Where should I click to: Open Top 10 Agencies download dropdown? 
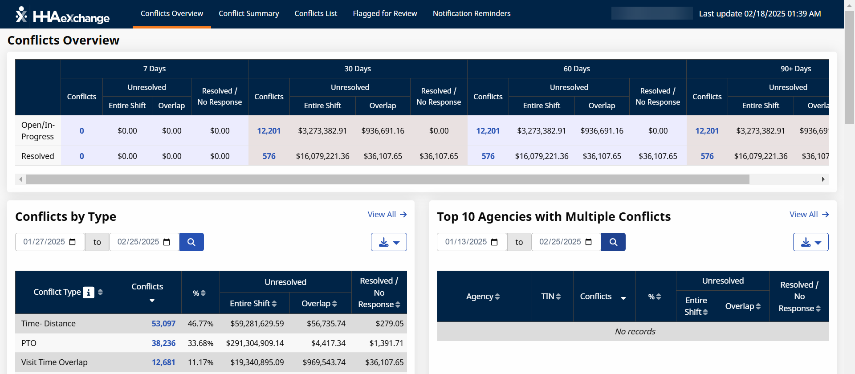(x=810, y=242)
